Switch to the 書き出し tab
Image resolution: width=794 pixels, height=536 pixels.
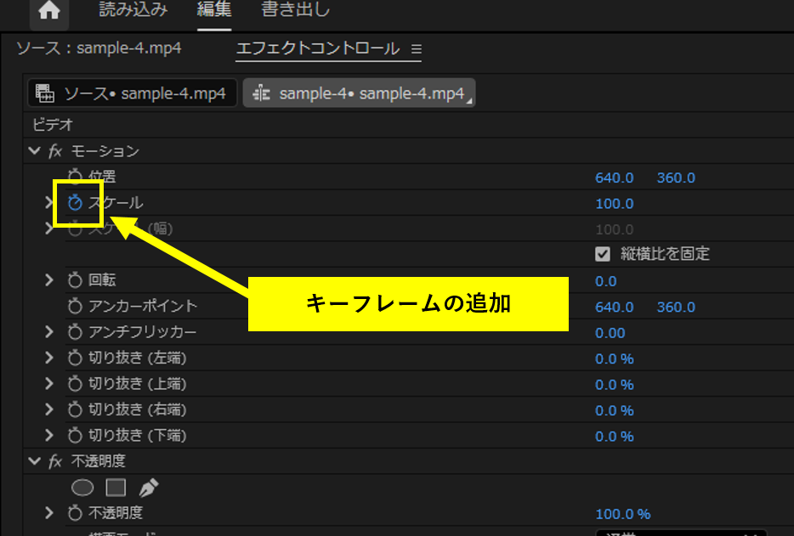[294, 12]
